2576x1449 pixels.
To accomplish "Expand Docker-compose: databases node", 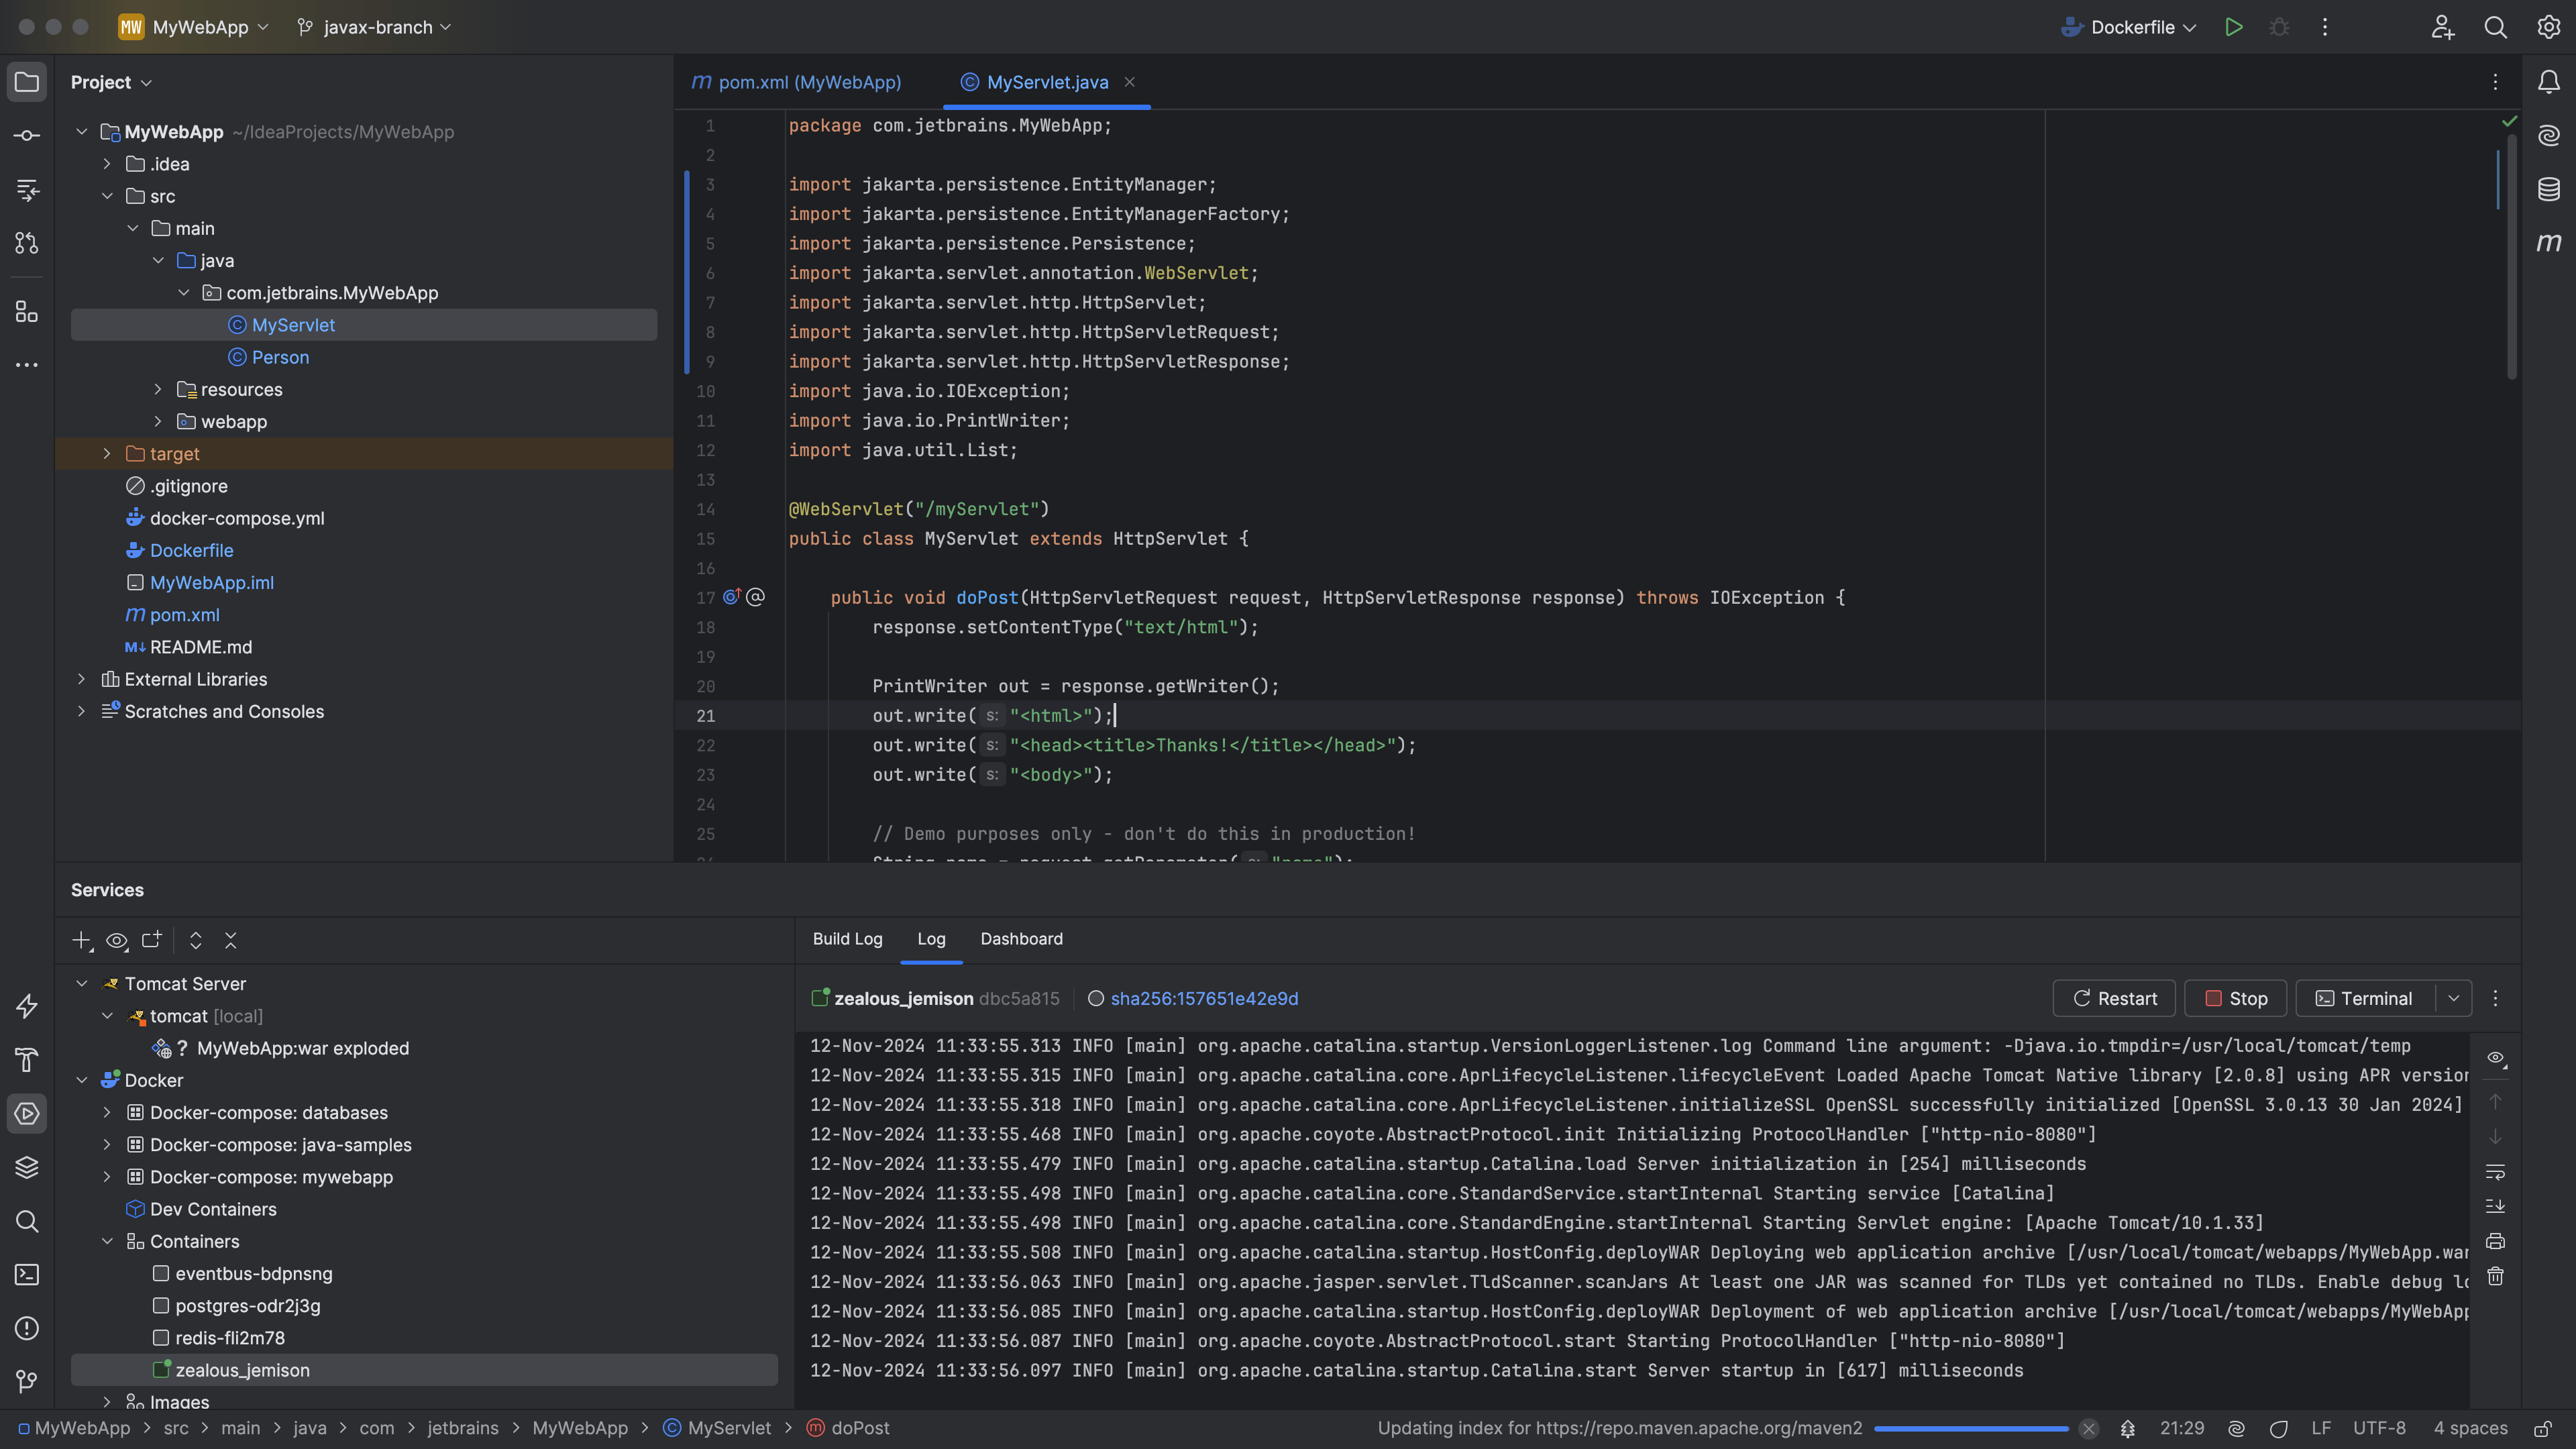I will [107, 1112].
